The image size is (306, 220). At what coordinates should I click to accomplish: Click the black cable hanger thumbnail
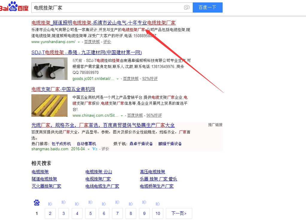(x=49, y=69)
